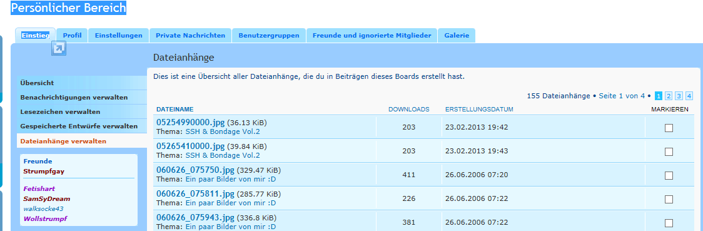Tick the 060626_075750.jpg checkbox

(x=669, y=175)
